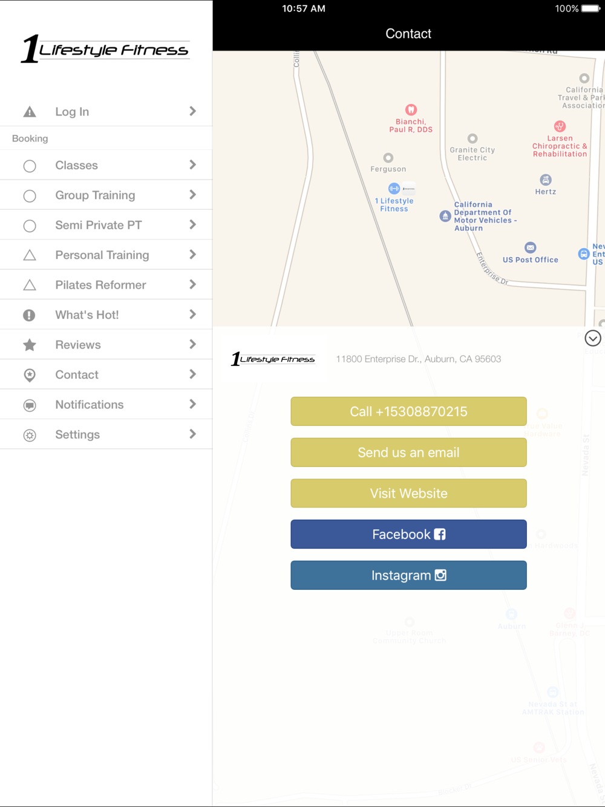Click the small logo beside the address
The height and width of the screenshot is (807, 605).
(x=273, y=359)
